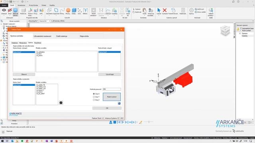255x143 pixels.
Task: Select the Osa Z radio button
Action: tap(94, 100)
